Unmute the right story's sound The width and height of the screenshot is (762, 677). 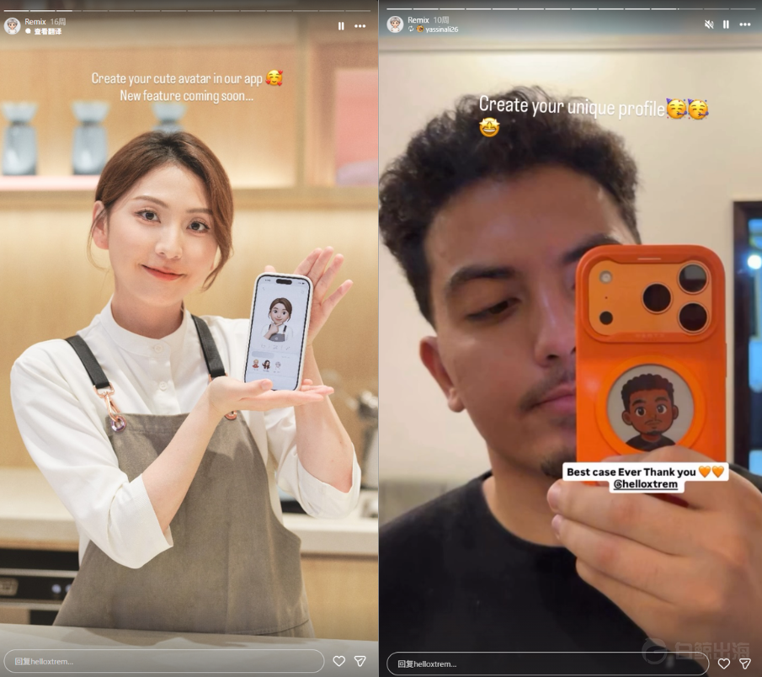click(709, 24)
